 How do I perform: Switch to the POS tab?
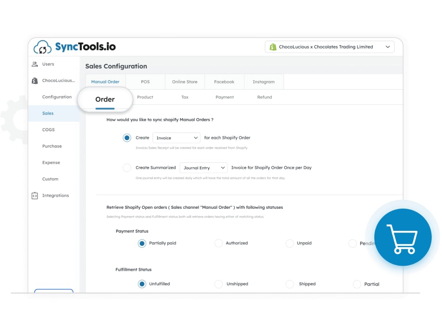tap(145, 82)
